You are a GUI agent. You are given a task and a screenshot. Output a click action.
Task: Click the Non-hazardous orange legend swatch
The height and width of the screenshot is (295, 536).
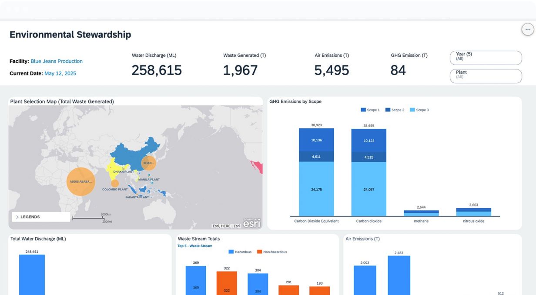(x=260, y=252)
